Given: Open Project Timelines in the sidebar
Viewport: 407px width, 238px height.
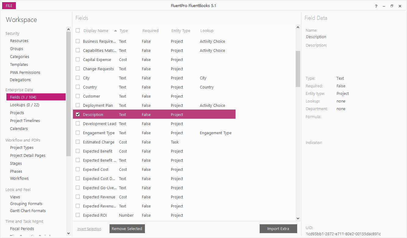Looking at the screenshot, I should click(25, 121).
